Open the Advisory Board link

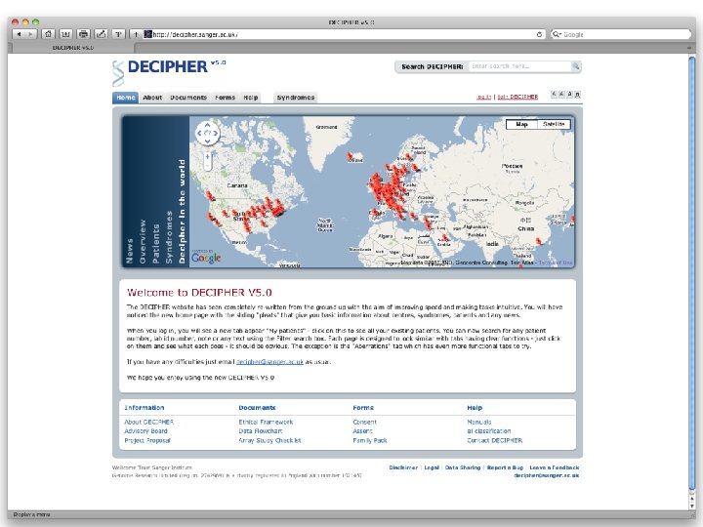(145, 431)
